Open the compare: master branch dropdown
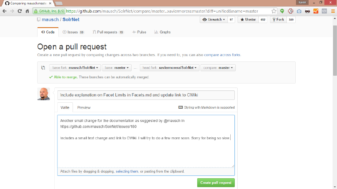The width and height of the screenshot is (337, 189). point(218,68)
